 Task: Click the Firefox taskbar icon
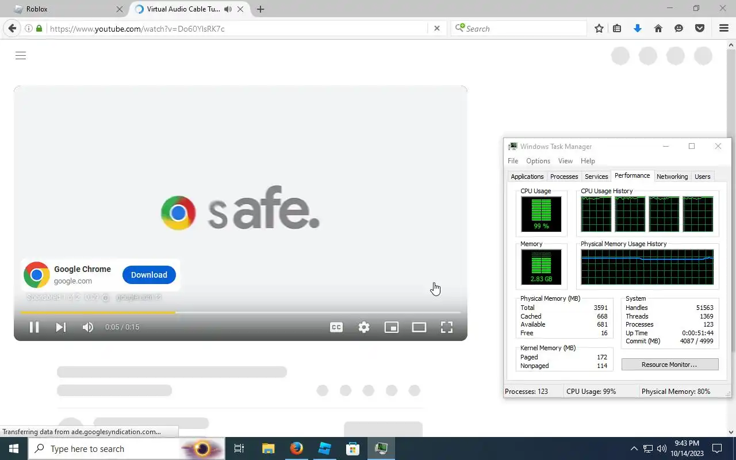[297, 448]
